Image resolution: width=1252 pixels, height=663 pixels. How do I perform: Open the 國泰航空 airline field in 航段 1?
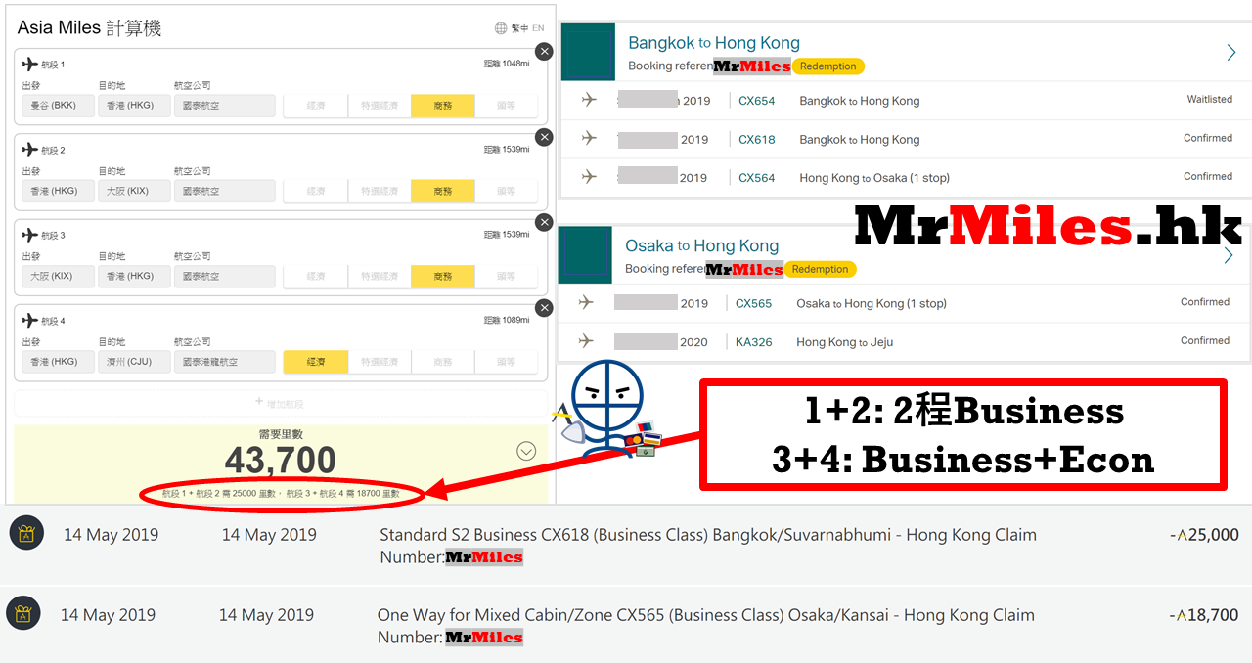[x=224, y=106]
